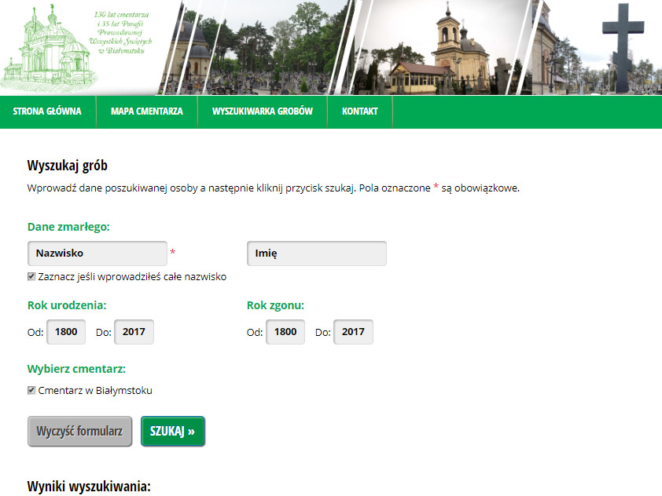Select birth year Od field showing 1800
This screenshot has width=662, height=496.
pyautogui.click(x=66, y=332)
